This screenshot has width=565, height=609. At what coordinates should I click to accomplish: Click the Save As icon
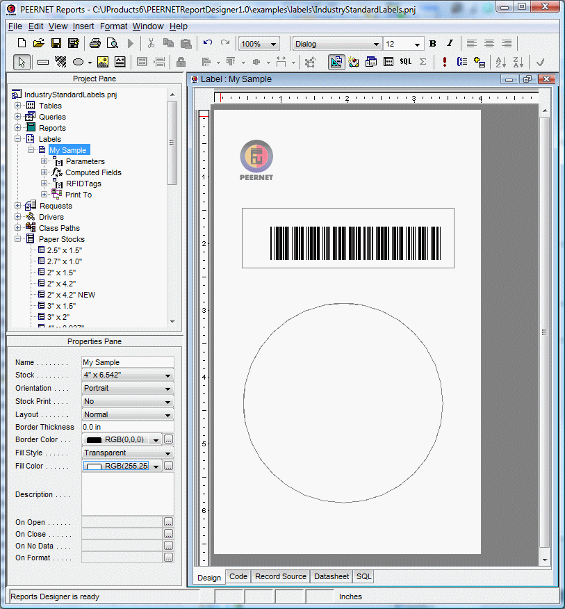[74, 44]
